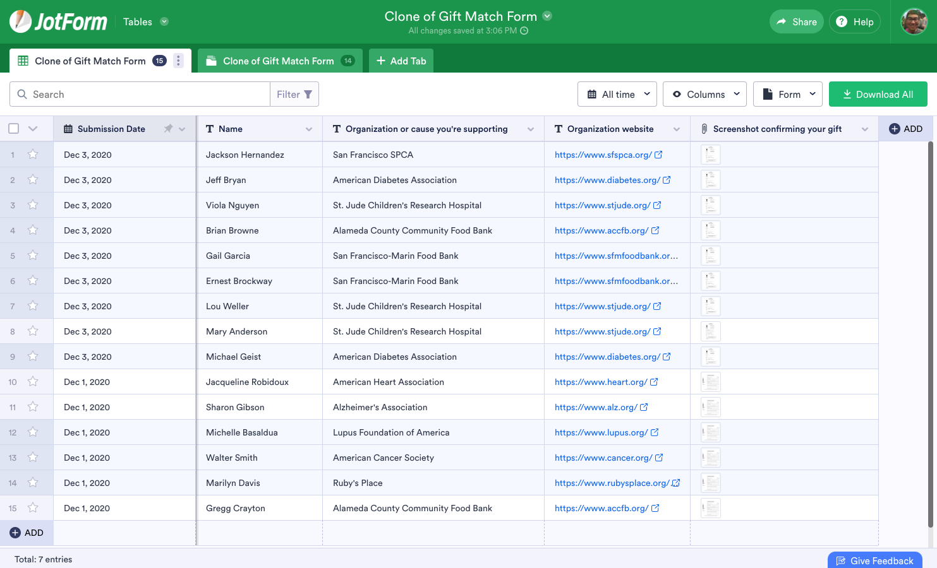The width and height of the screenshot is (937, 568).
Task: Click the Add Tab button
Action: click(x=401, y=61)
